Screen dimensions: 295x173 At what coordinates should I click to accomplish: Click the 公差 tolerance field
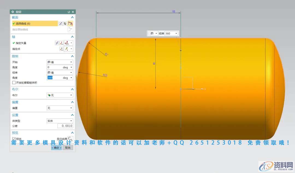click(x=65, y=126)
